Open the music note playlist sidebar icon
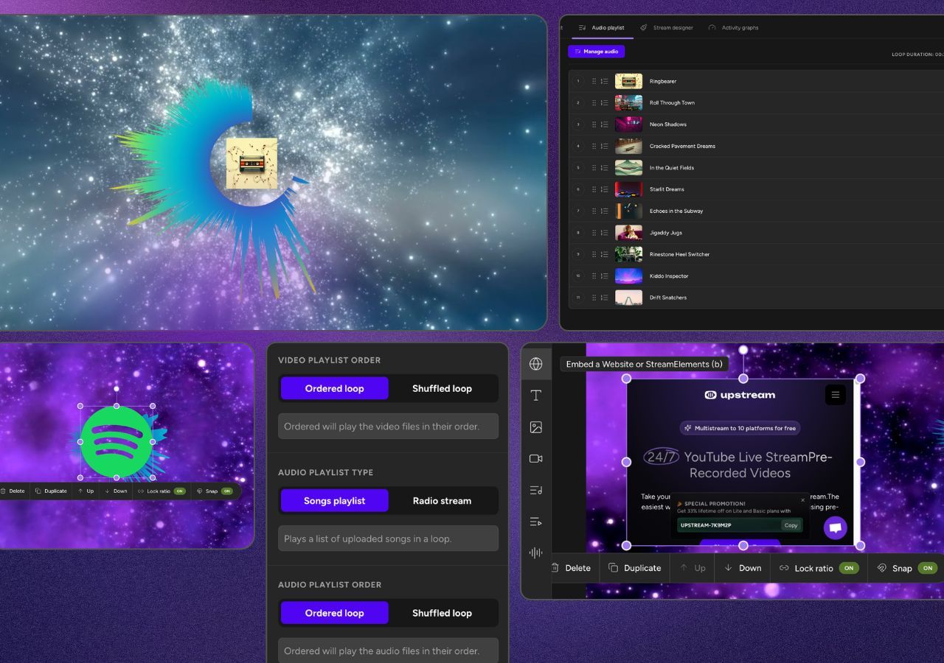 (536, 490)
